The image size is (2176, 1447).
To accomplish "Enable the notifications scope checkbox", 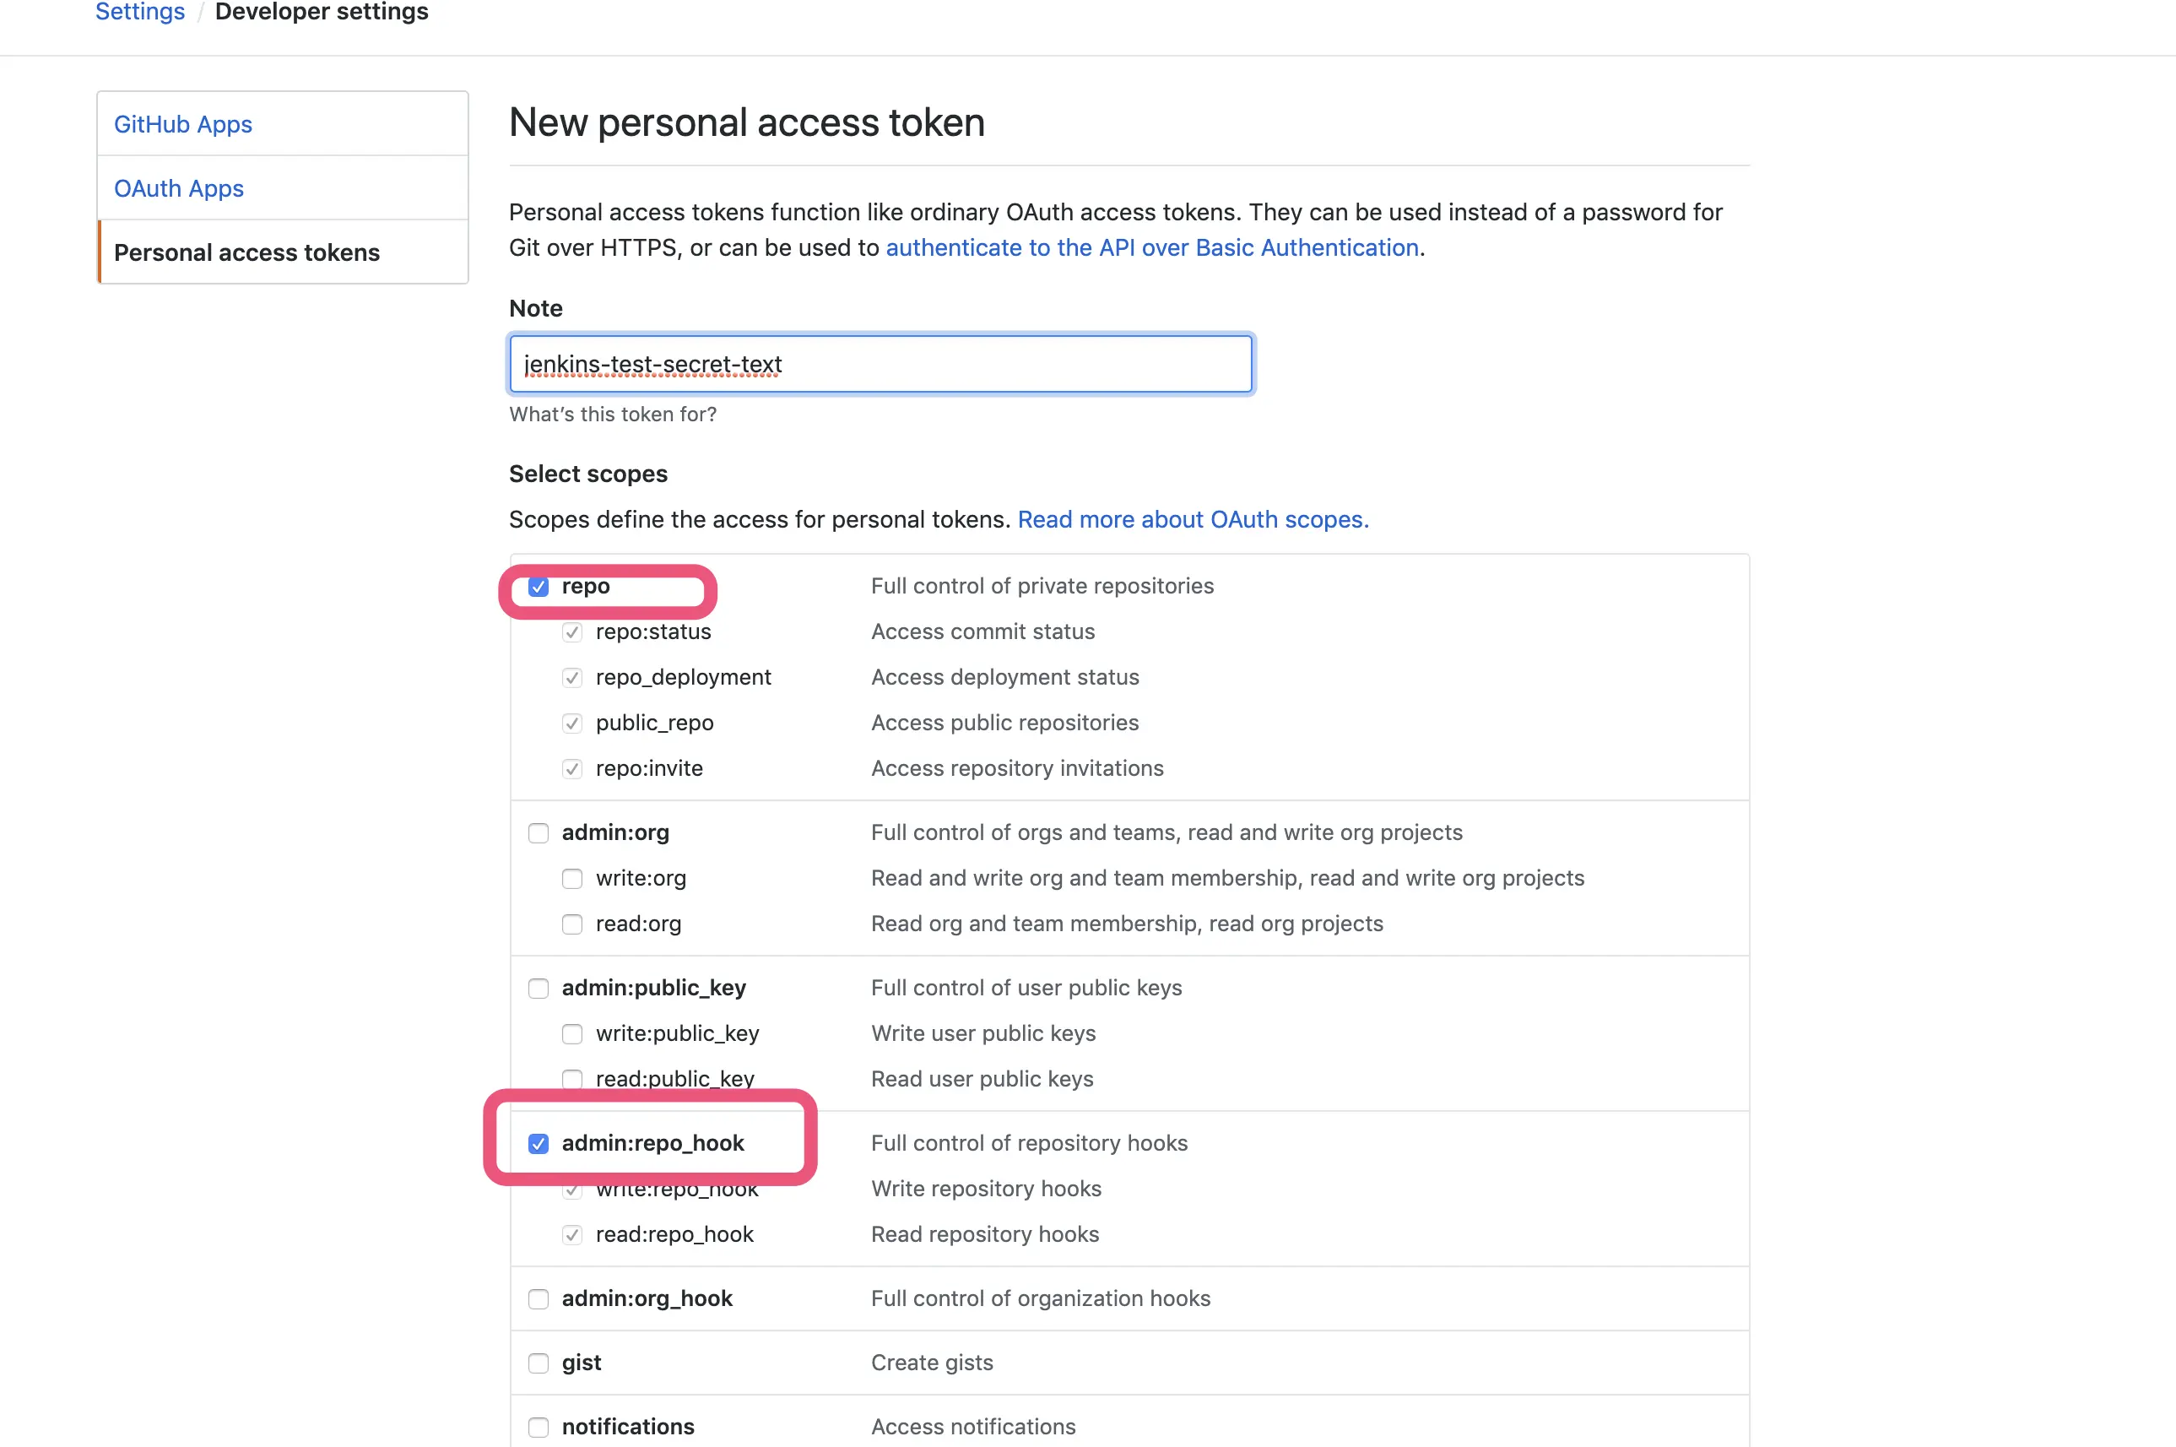I will [x=538, y=1427].
